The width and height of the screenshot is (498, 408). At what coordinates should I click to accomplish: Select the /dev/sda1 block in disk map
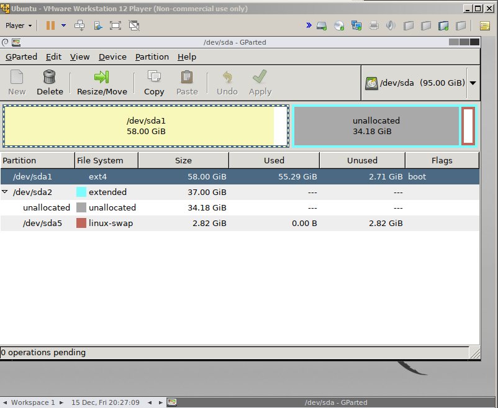point(146,126)
